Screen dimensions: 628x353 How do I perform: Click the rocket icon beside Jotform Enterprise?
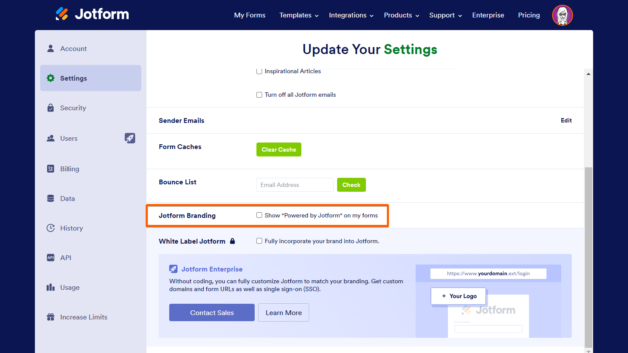(x=174, y=269)
